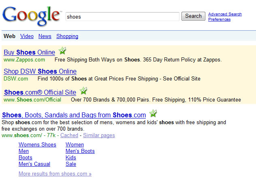Click the Google logo
Viewport: 256px width, 182px height.
32,16
